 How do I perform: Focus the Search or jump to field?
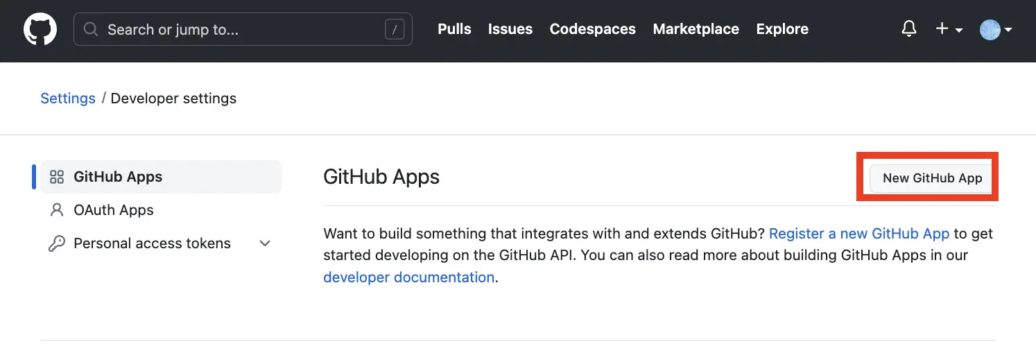click(x=243, y=30)
